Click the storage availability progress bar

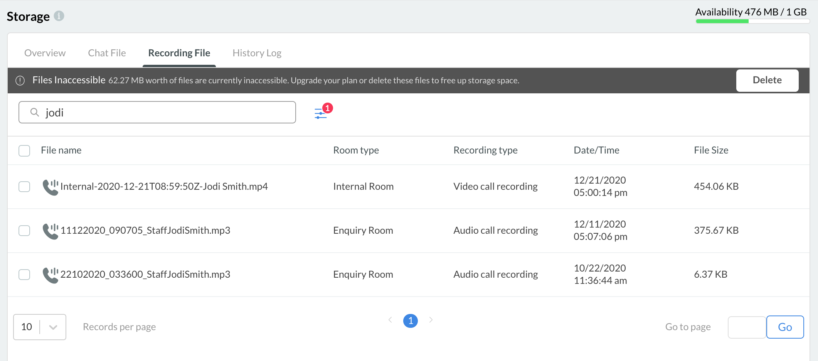pos(752,21)
